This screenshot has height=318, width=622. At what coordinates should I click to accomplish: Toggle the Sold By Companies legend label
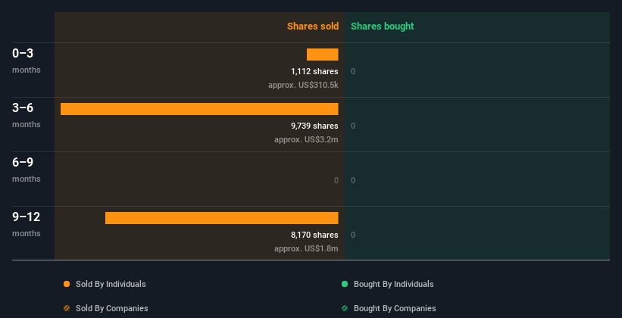(x=111, y=308)
